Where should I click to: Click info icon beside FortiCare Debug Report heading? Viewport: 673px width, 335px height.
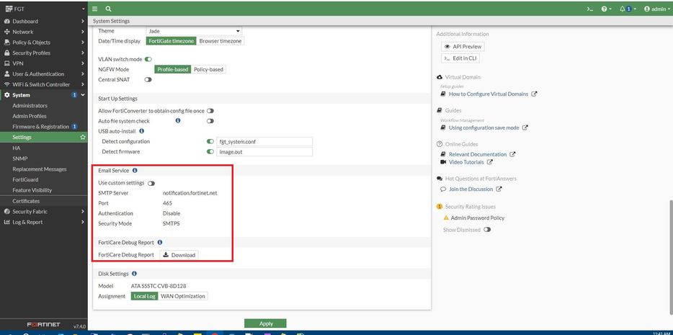point(160,242)
